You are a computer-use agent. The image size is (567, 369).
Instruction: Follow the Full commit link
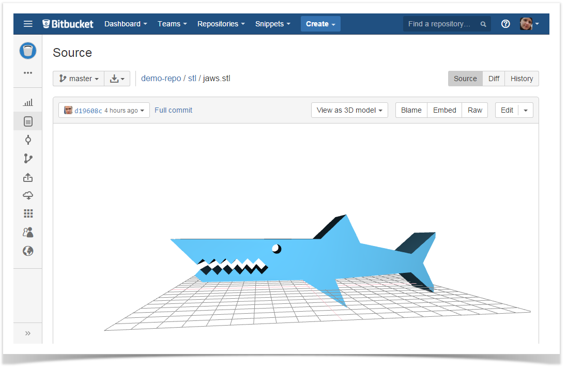point(173,110)
